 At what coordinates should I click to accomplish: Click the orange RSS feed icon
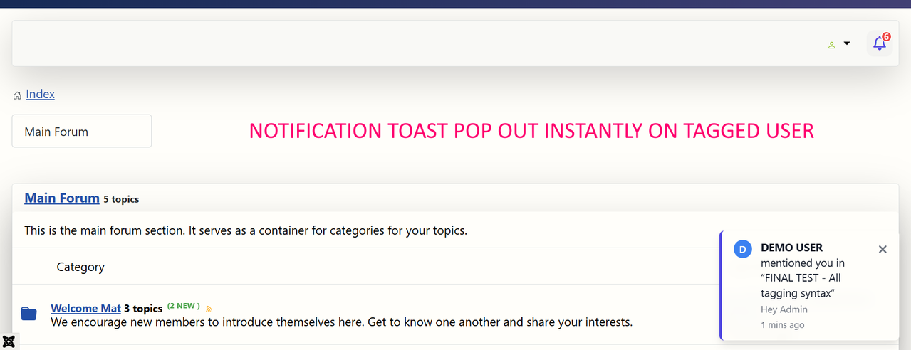(209, 309)
